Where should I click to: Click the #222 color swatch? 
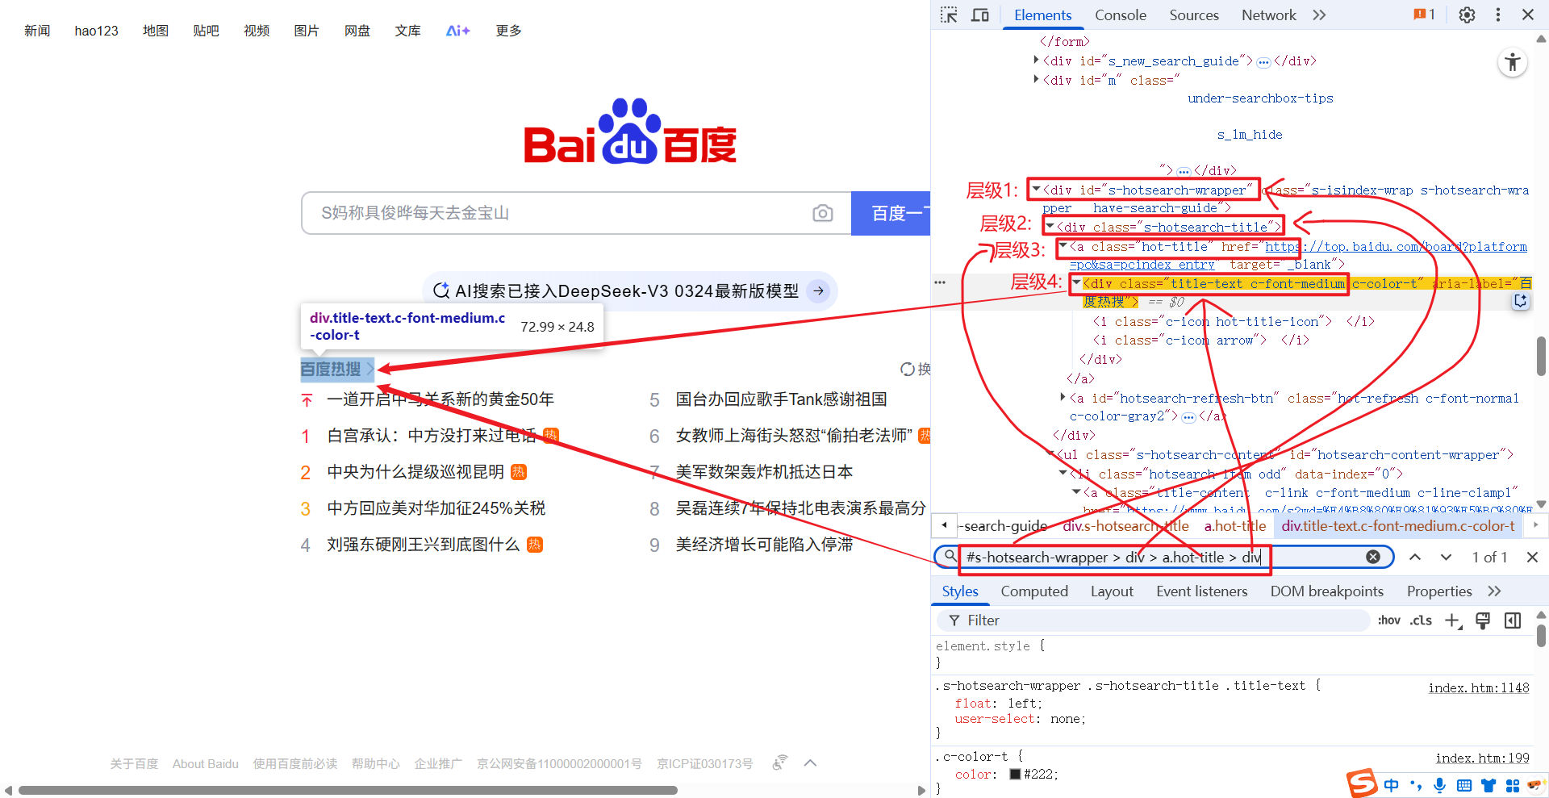pos(1015,774)
